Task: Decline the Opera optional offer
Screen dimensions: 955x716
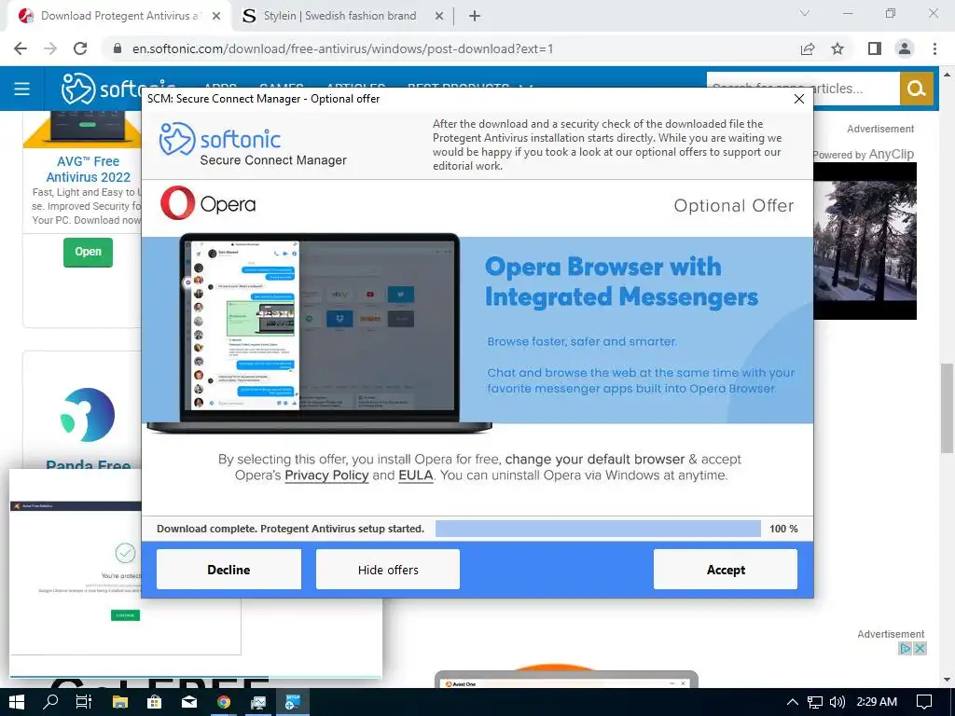Action: pos(228,570)
